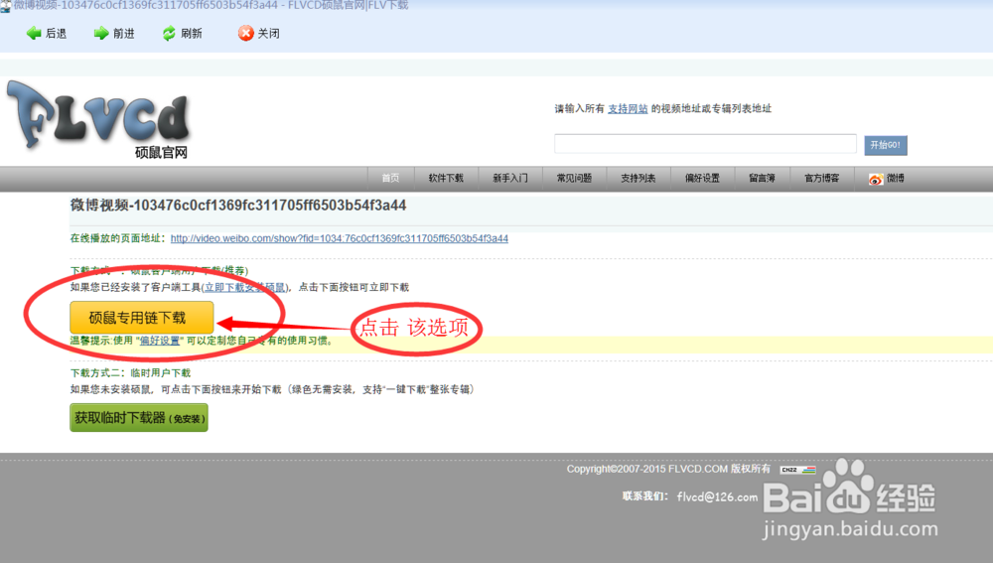Click the Weibo eye icon in the navigation bar

876,179
